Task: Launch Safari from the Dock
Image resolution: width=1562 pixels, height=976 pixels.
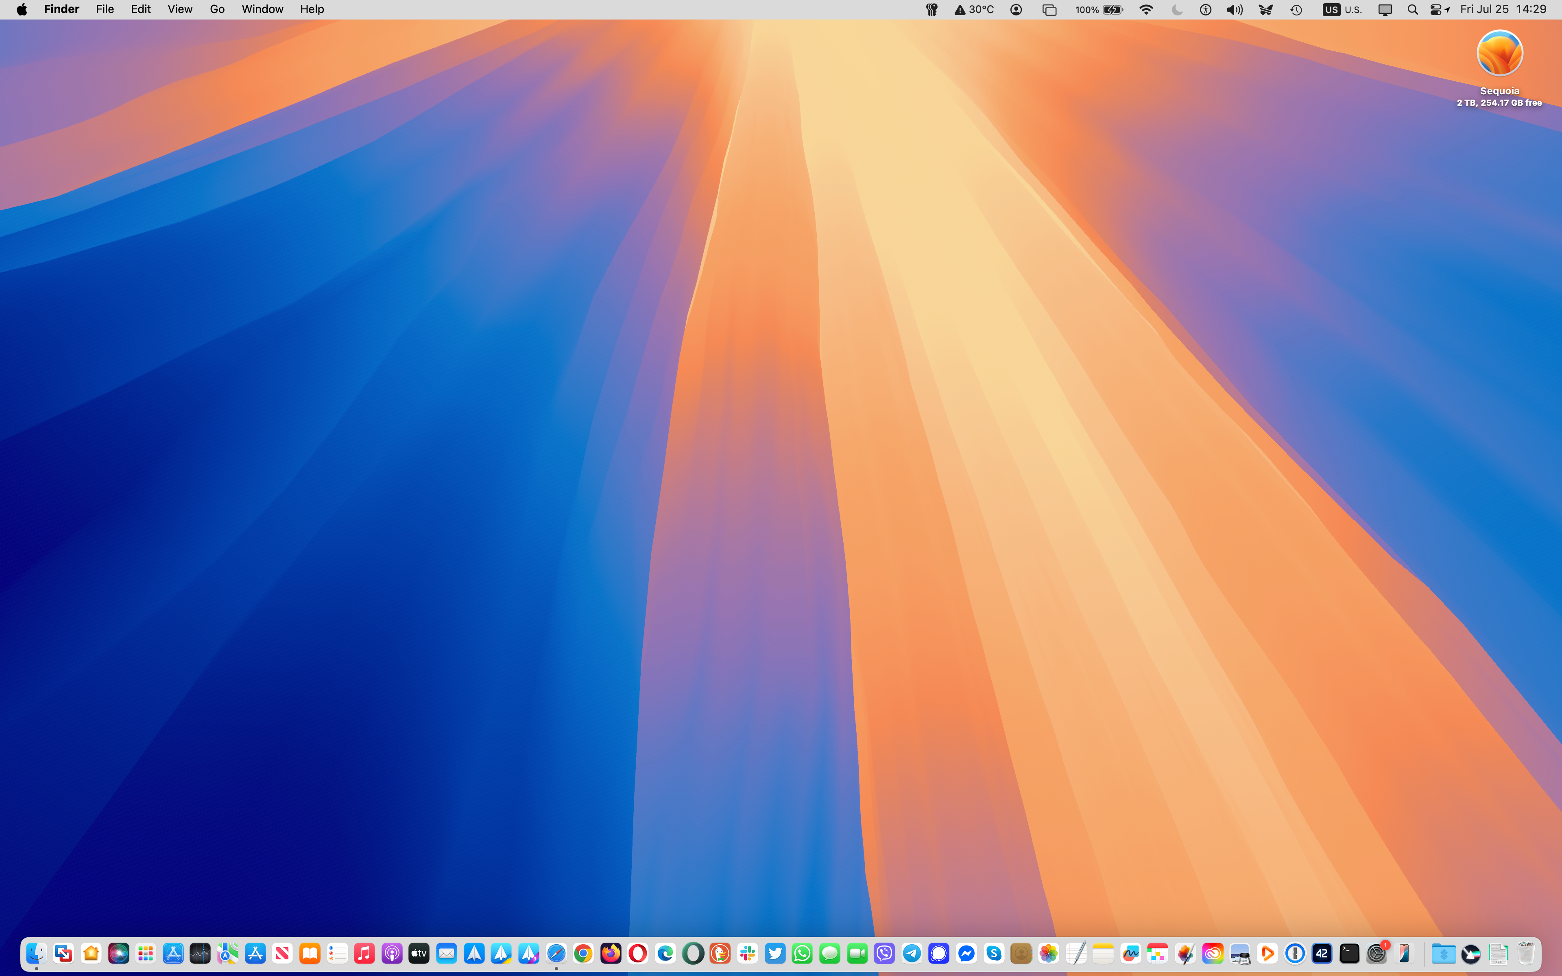Action: (556, 953)
